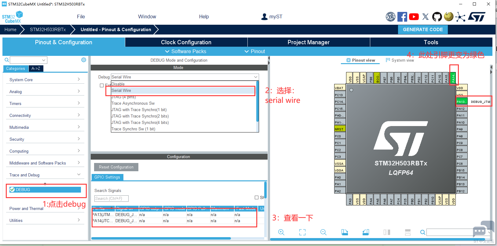The image size is (497, 246).
Task: Switch to the Project Manager tab
Action: pyautogui.click(x=309, y=42)
